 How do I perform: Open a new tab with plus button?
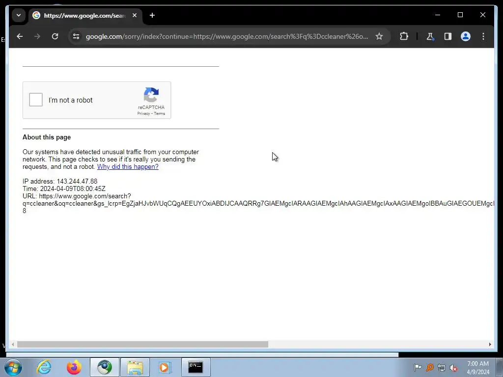(152, 15)
